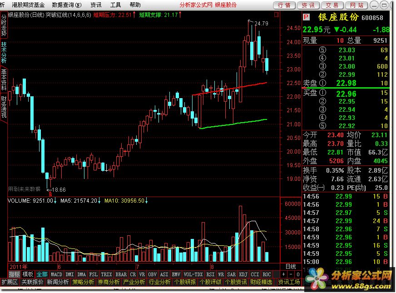Click the 行情 button at top right
396x293 pixels.
(284, 5)
